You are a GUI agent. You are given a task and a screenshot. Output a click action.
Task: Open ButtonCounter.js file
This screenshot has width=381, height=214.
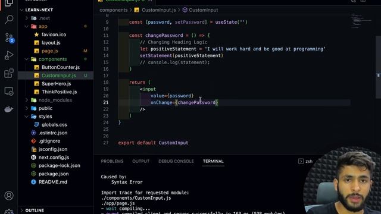click(61, 67)
